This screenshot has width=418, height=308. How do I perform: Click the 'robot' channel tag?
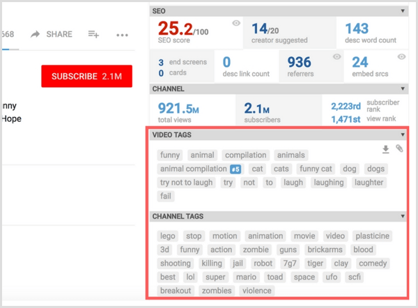[x=263, y=263]
